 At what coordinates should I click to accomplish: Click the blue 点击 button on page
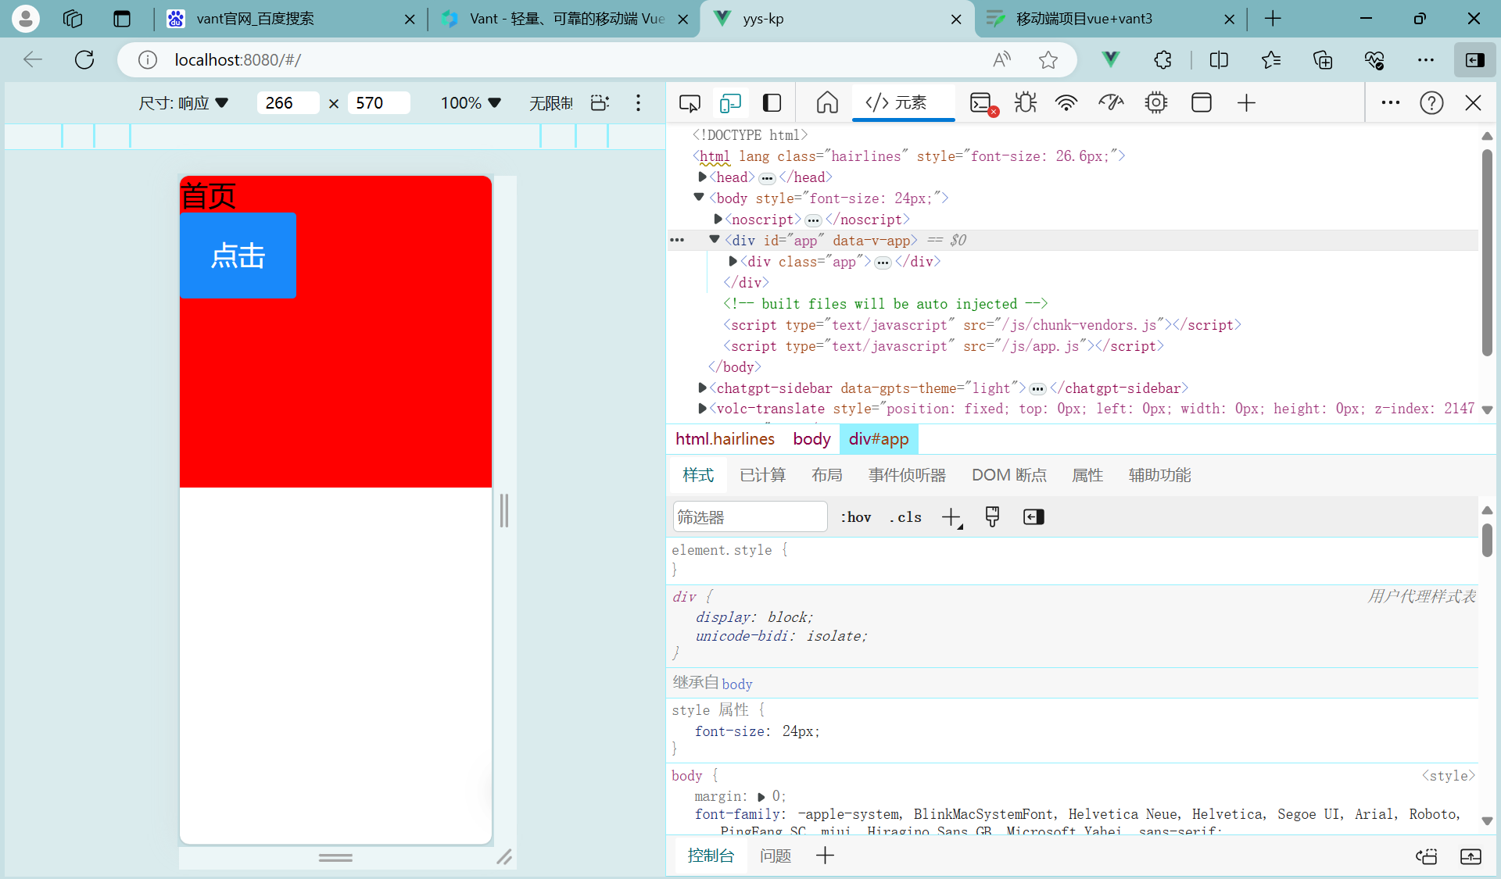pos(238,255)
